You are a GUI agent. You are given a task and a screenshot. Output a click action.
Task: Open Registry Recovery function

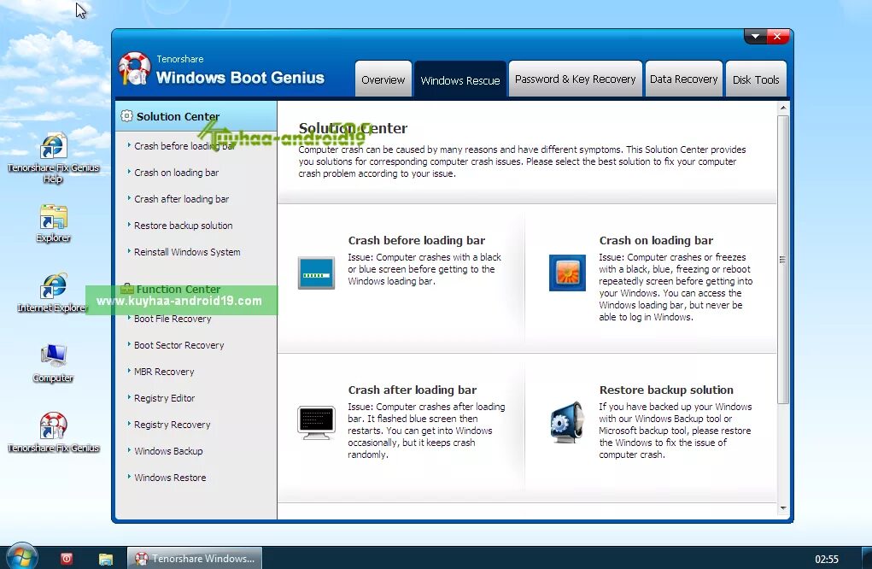pyautogui.click(x=172, y=425)
